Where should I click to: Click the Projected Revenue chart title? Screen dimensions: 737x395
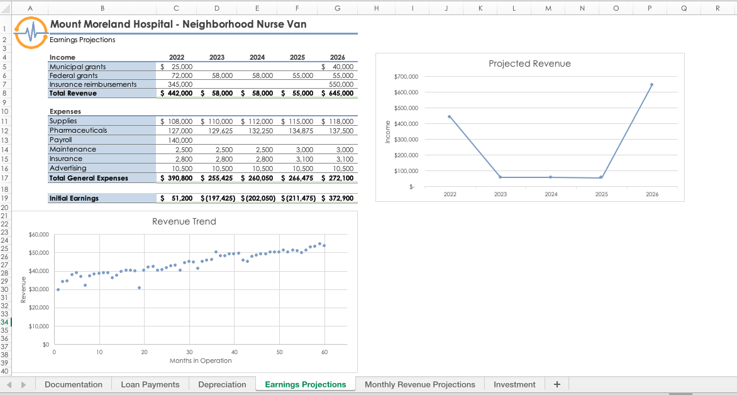tap(530, 64)
